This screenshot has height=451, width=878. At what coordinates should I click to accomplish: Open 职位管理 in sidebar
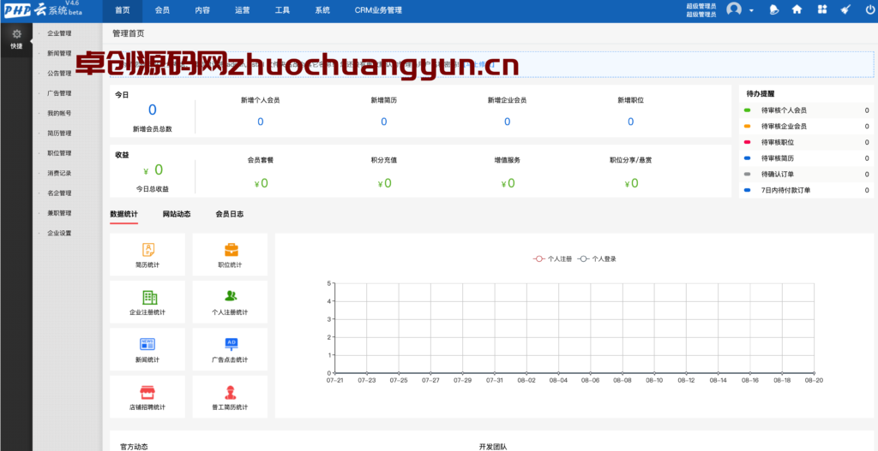coord(59,153)
